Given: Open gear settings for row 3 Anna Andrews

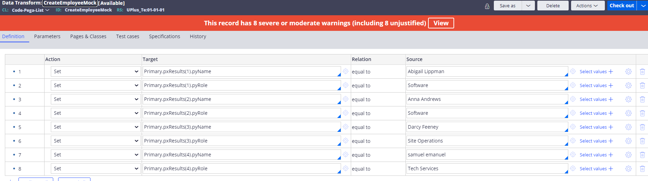Looking at the screenshot, I should pos(629,99).
